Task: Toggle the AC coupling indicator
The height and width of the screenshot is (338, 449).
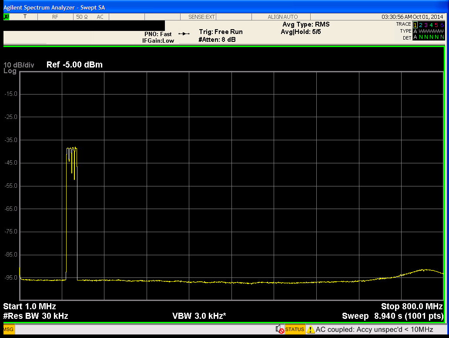Action: pos(100,17)
